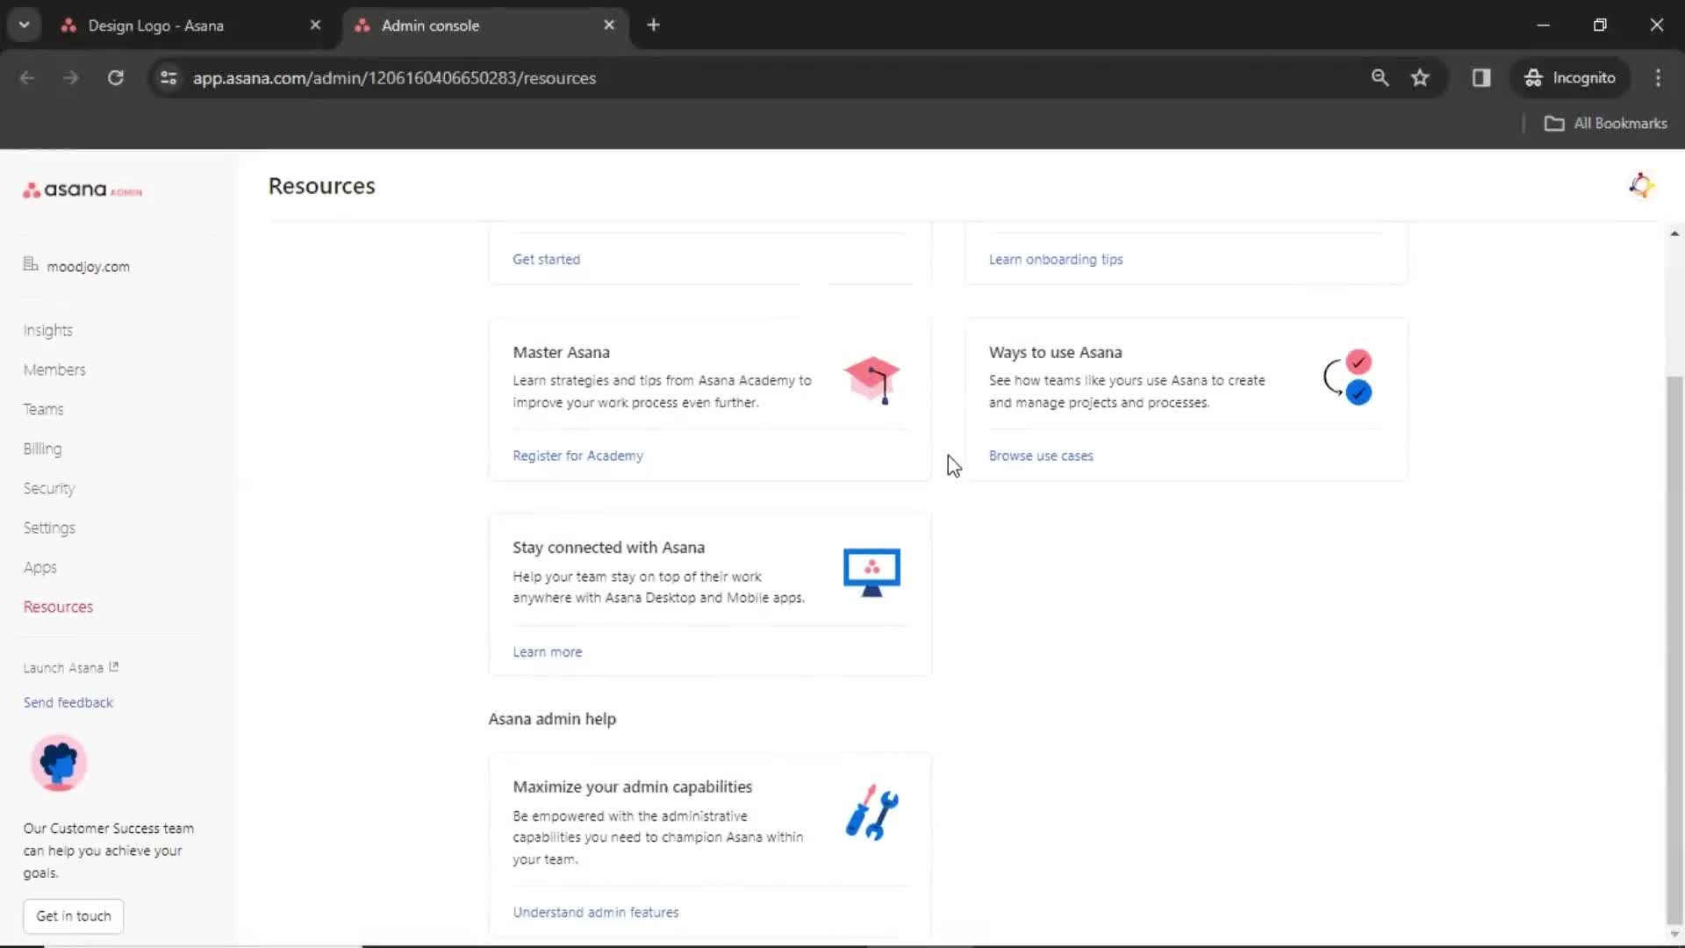Expand the moodjoy.com organization dropdown
1685x948 pixels.
(x=88, y=265)
